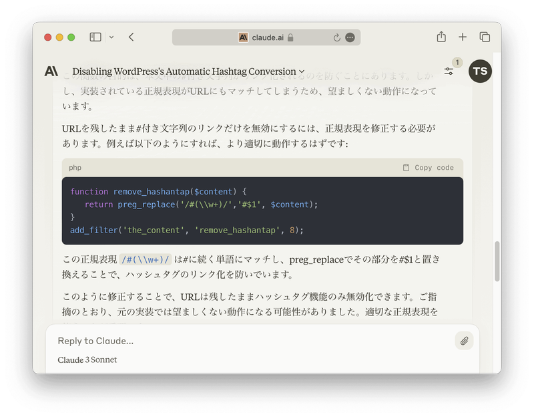Screen dimensions: 534x417
Task: Click the site favicon in the address bar
Action: coord(244,37)
